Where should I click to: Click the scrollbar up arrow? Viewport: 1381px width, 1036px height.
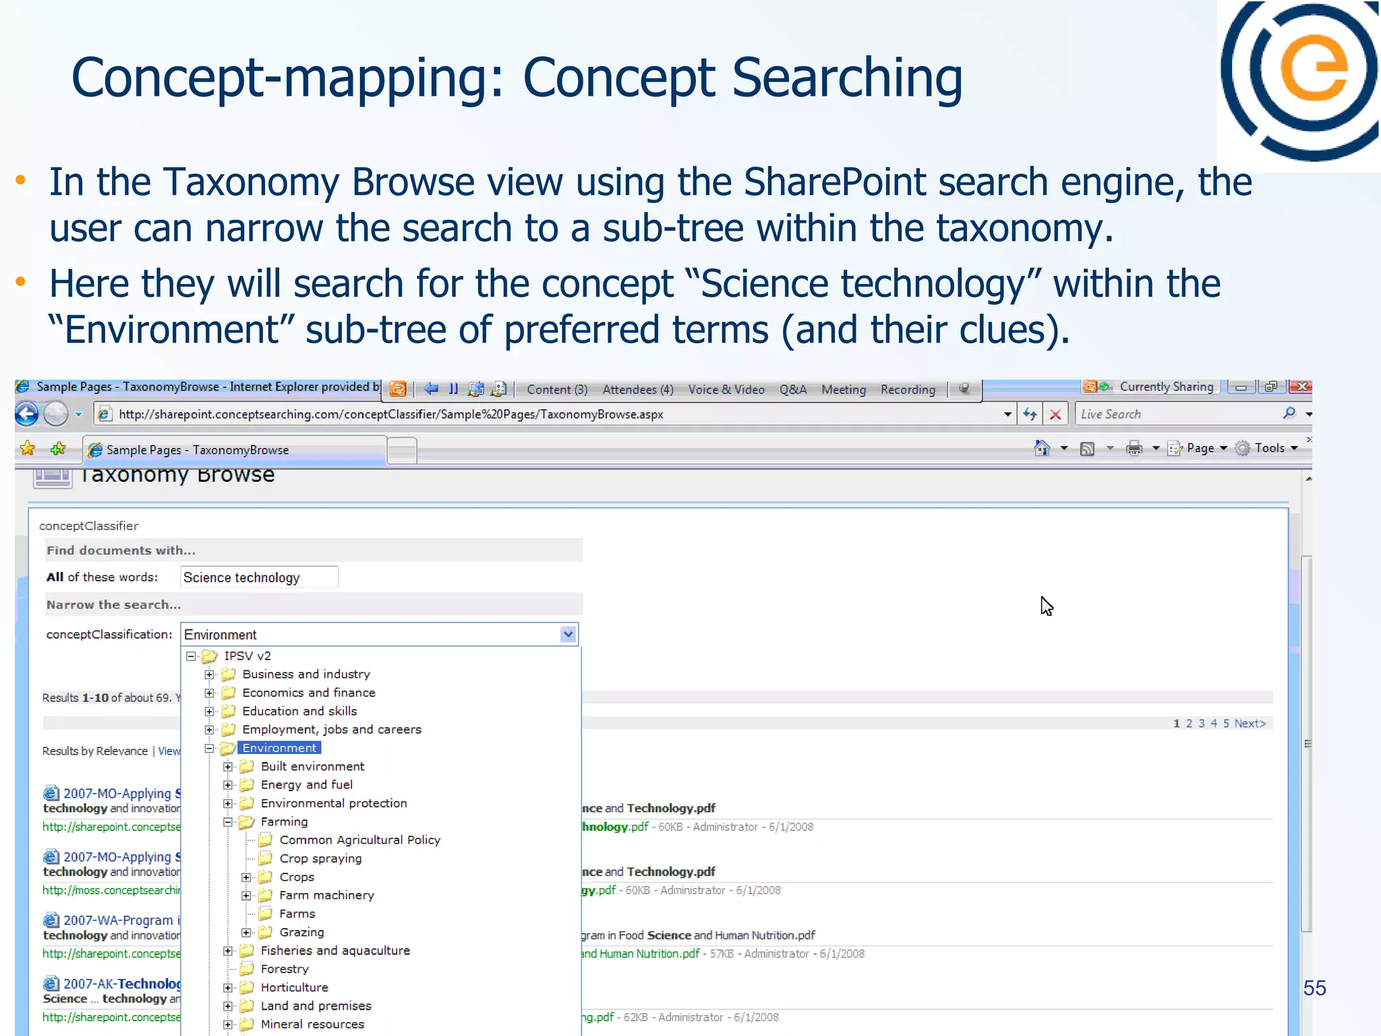(x=1307, y=479)
